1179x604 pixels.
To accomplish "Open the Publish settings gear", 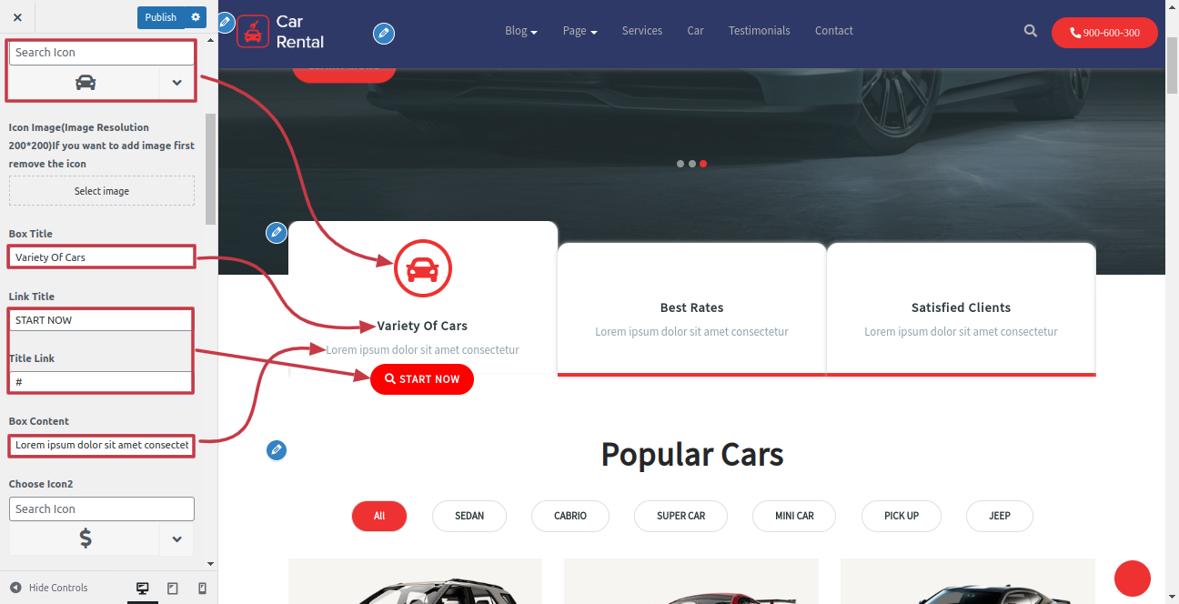I will click(196, 17).
